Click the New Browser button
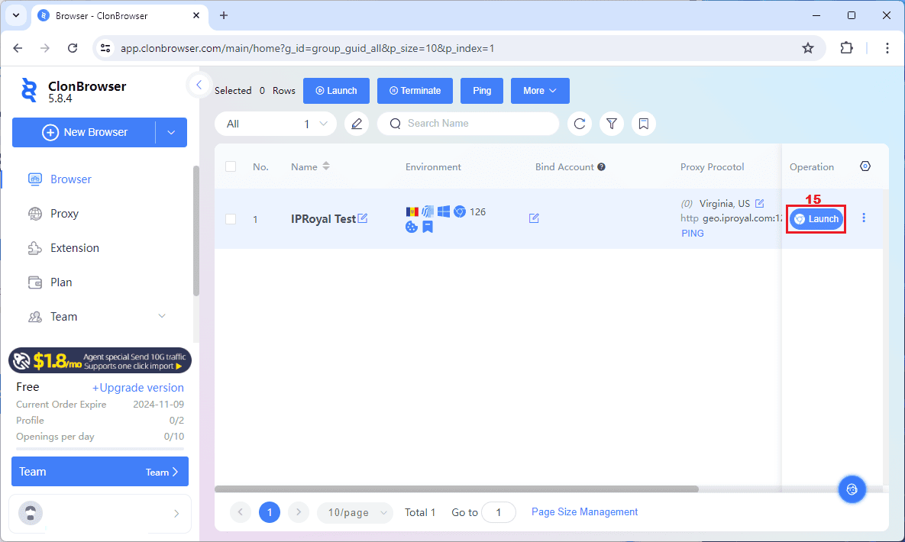The height and width of the screenshot is (542, 905). tap(84, 132)
